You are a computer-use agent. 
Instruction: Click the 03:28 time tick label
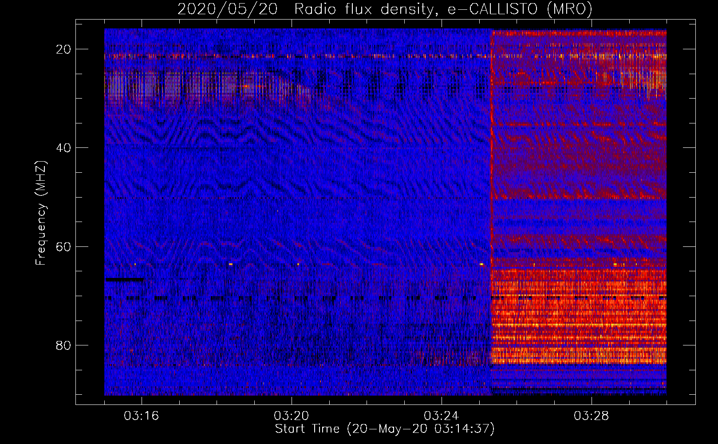pos(591,416)
